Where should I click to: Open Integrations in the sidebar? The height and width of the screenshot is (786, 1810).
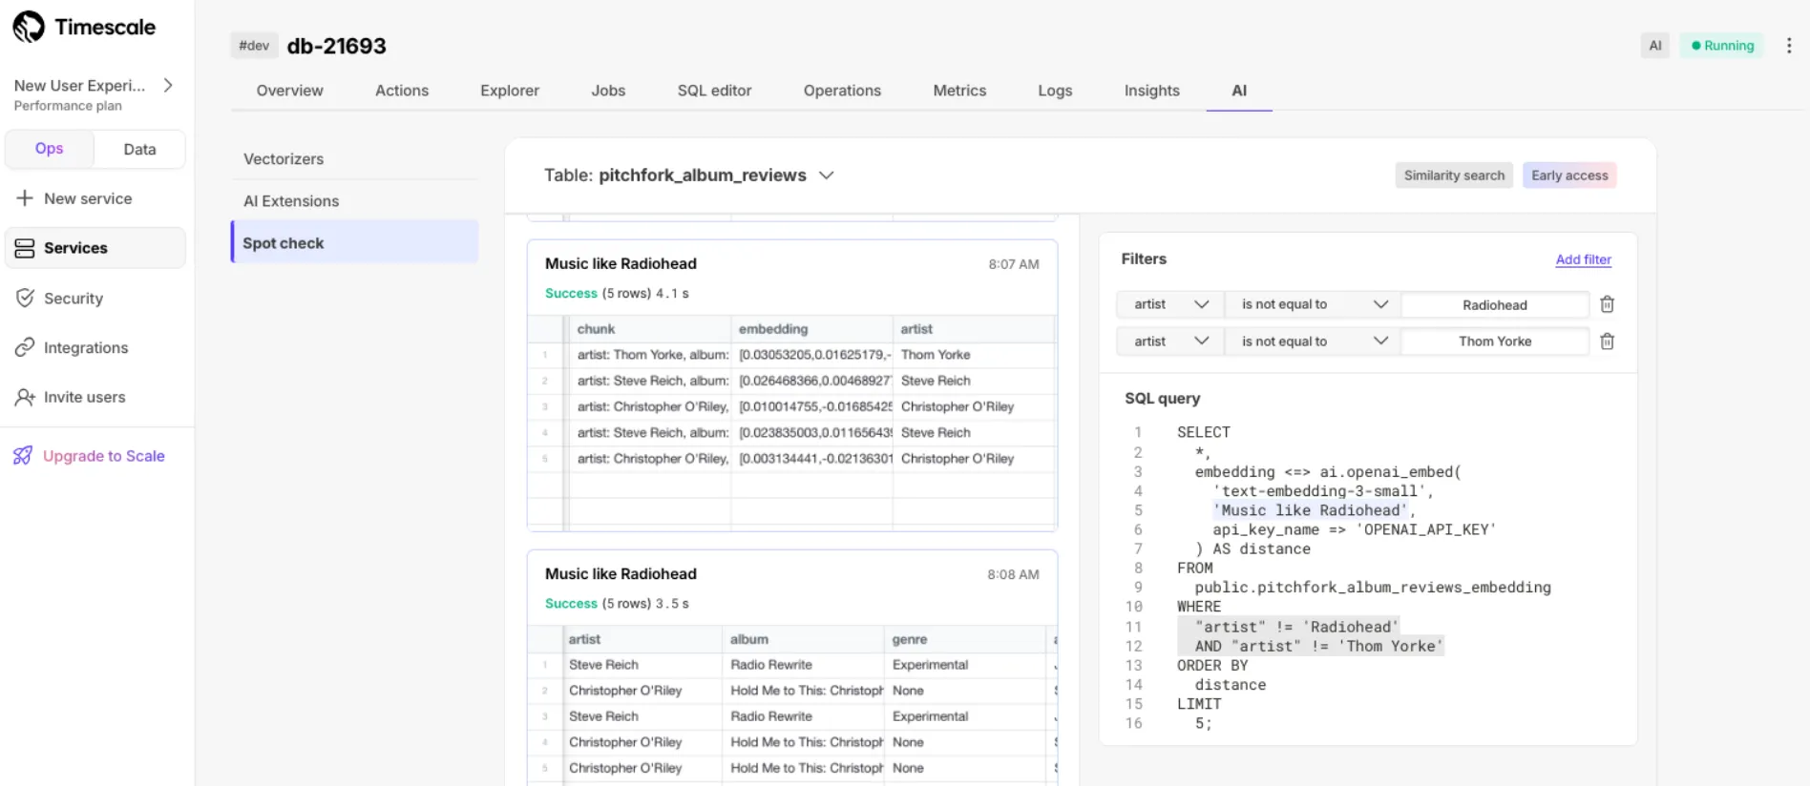coord(86,348)
